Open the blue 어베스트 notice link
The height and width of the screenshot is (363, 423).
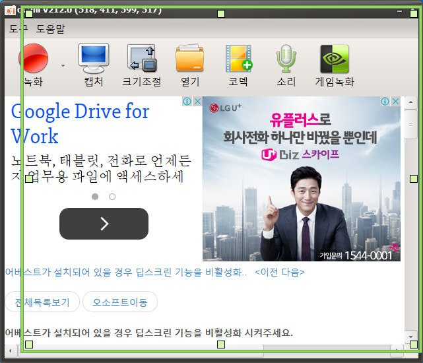[126, 272]
